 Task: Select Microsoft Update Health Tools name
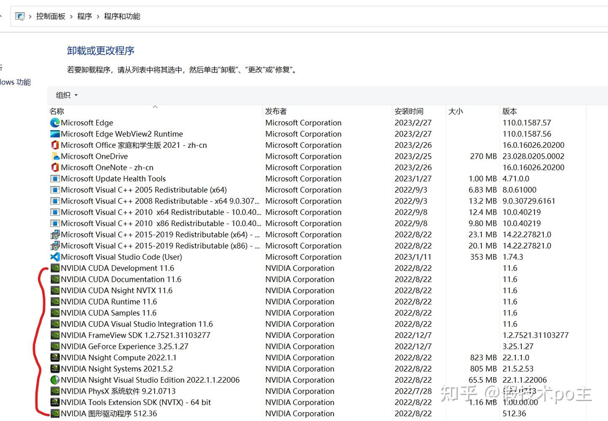113,179
